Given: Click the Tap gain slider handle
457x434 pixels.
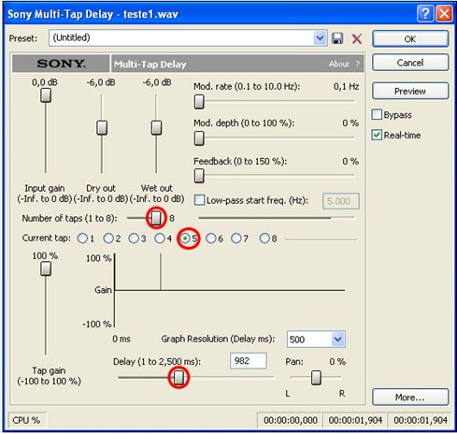Looking at the screenshot, I should point(46,268).
